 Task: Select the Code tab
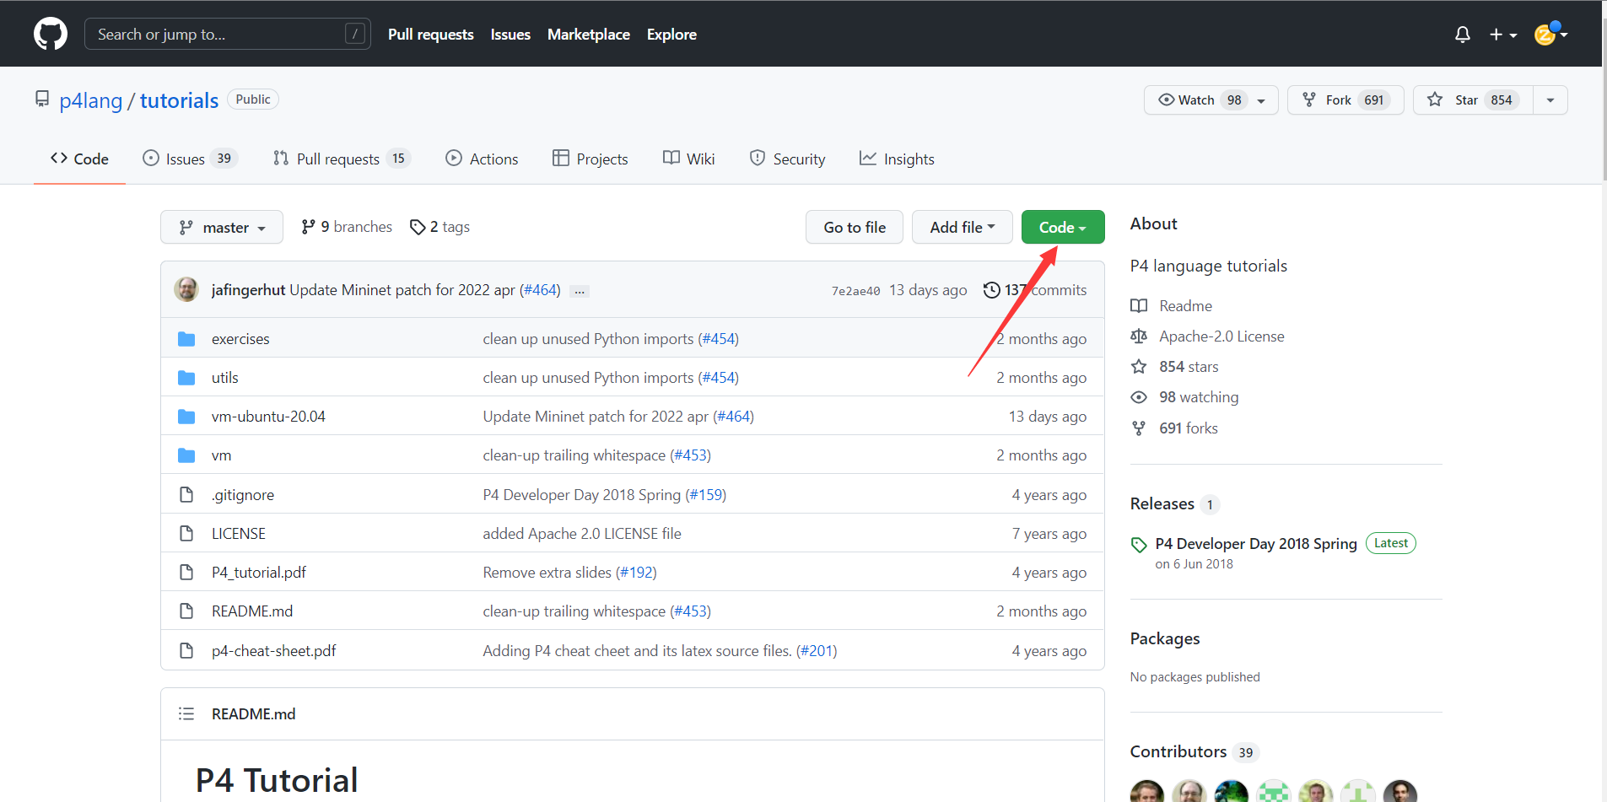(x=79, y=159)
